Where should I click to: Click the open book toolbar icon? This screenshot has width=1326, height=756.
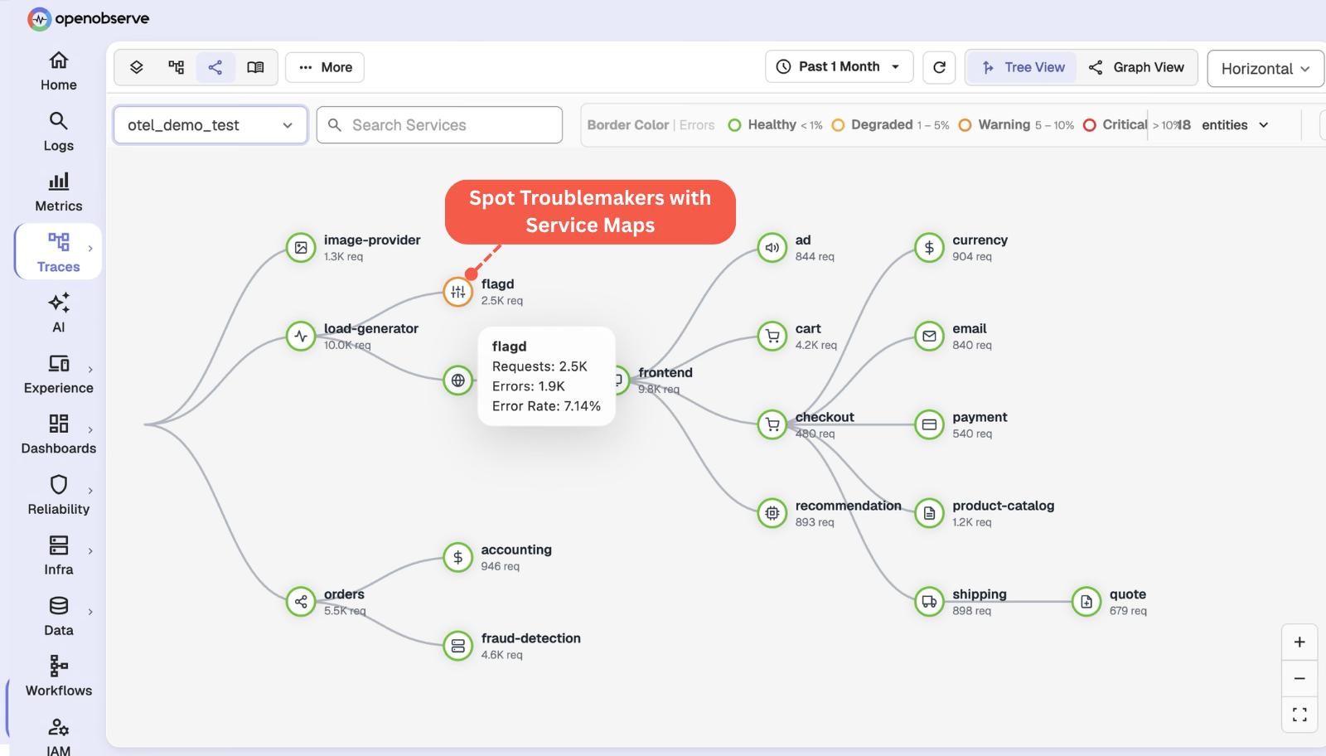click(255, 67)
